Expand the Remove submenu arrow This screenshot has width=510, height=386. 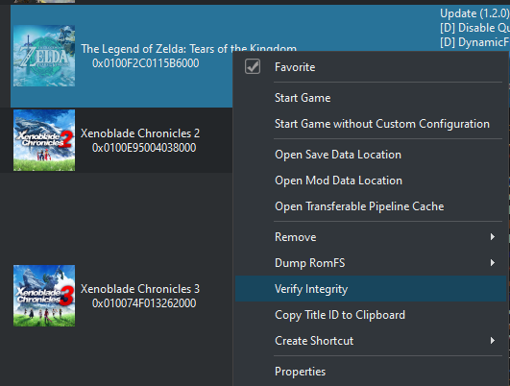(x=493, y=237)
